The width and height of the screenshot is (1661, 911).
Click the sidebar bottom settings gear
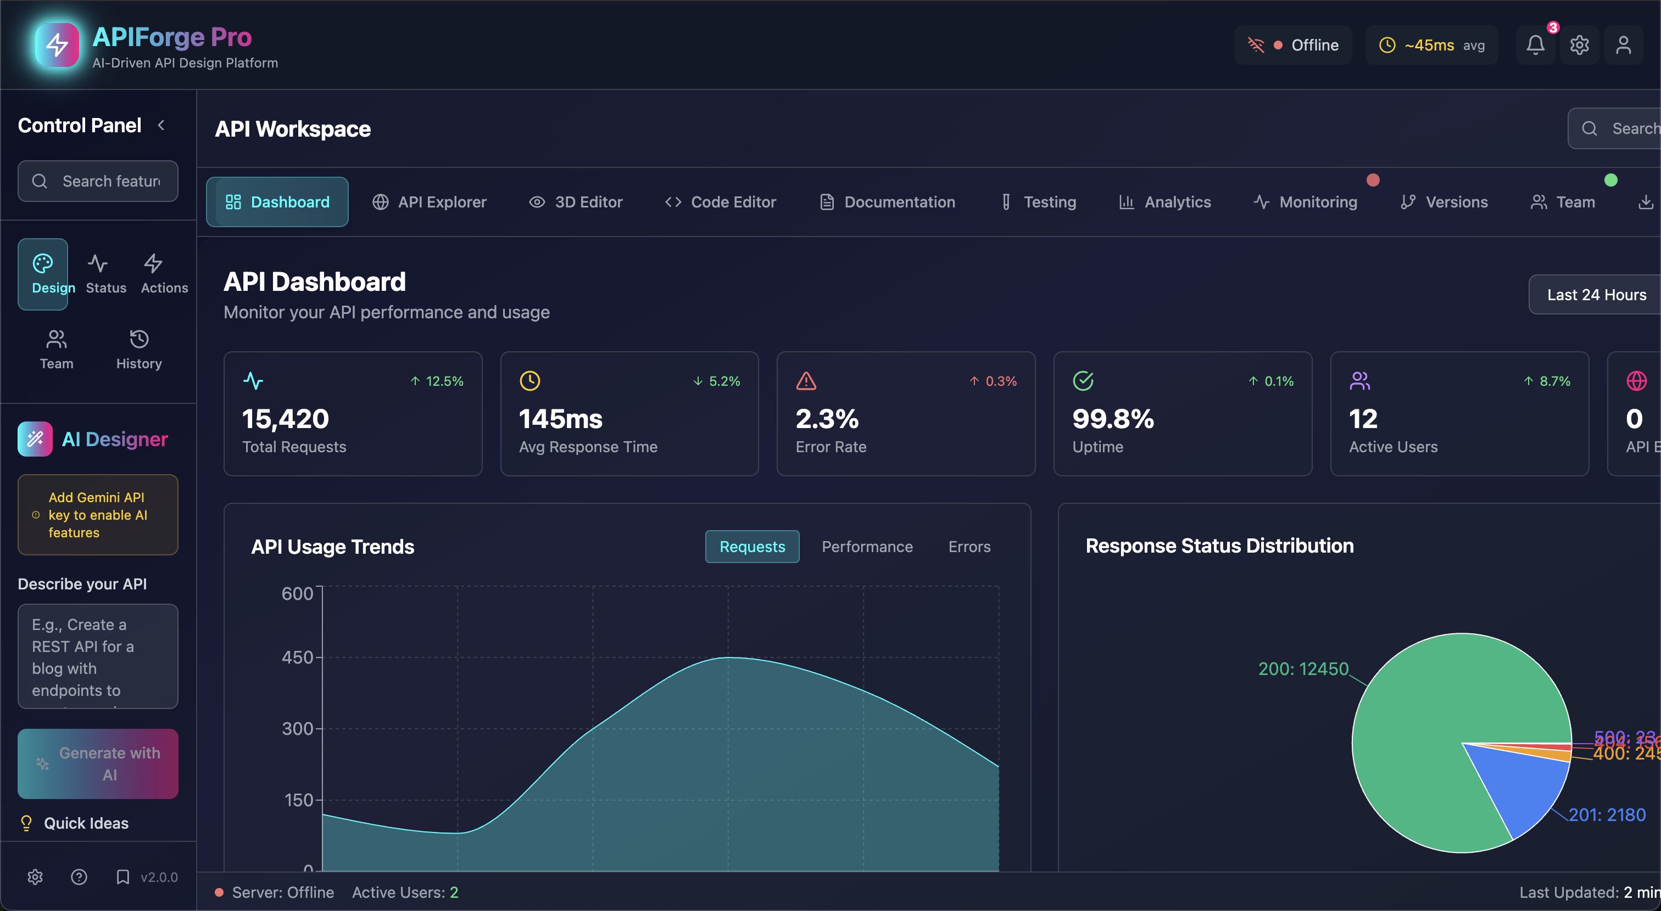pyautogui.click(x=35, y=877)
